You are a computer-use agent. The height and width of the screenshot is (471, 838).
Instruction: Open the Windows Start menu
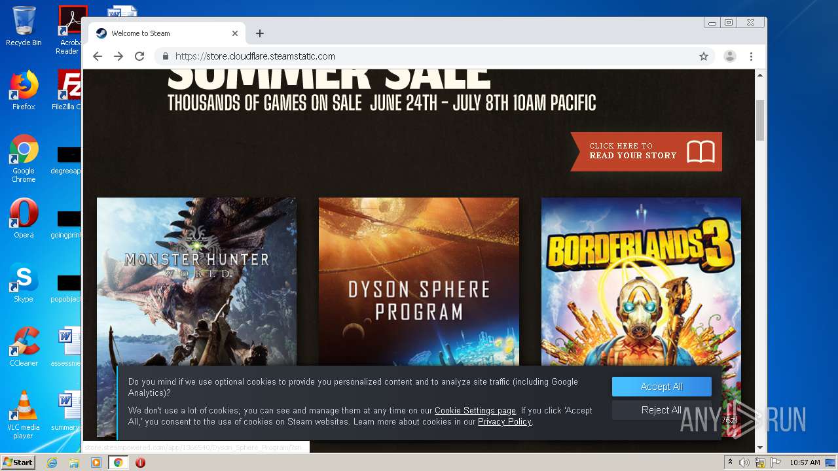(x=18, y=462)
